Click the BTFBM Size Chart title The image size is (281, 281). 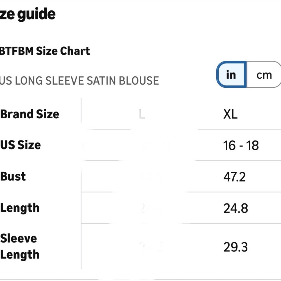tap(45, 51)
